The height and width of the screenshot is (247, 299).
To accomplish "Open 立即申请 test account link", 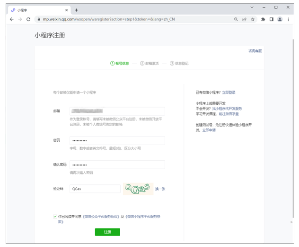I will tap(209, 130).
